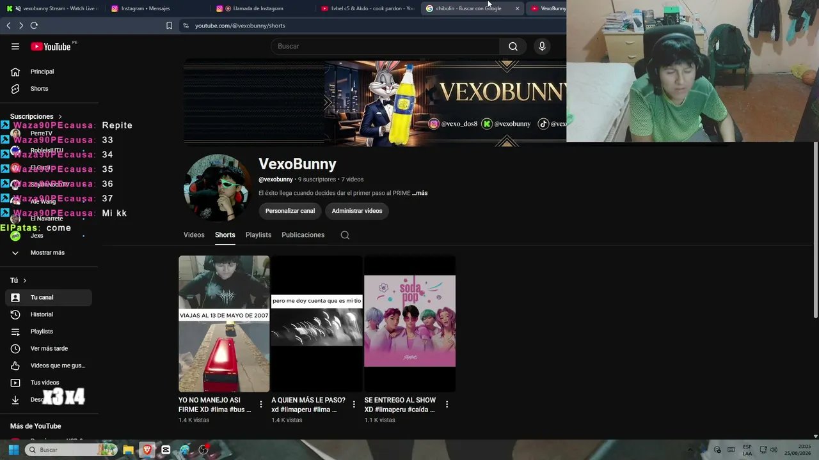Viewport: 819px width, 460px height.
Task: Open options for YO NO MANEJO ASI short
Action: 261,404
